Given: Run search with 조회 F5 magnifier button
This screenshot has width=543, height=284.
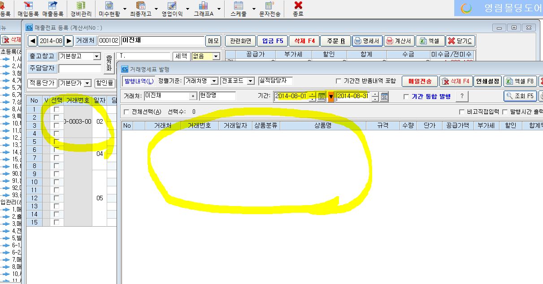Looking at the screenshot, I should (x=520, y=96).
